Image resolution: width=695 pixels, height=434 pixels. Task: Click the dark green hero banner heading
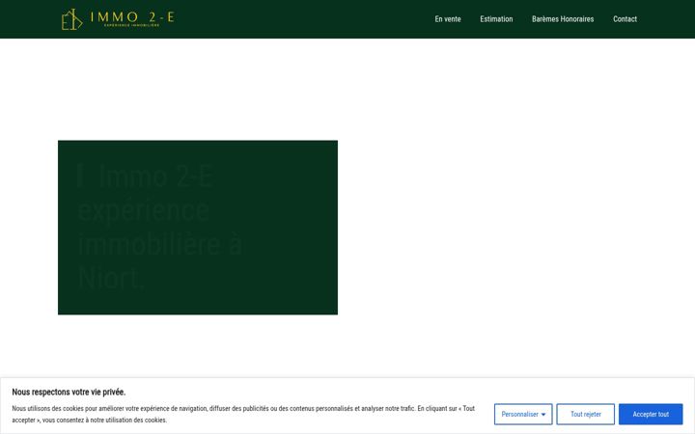click(x=159, y=227)
